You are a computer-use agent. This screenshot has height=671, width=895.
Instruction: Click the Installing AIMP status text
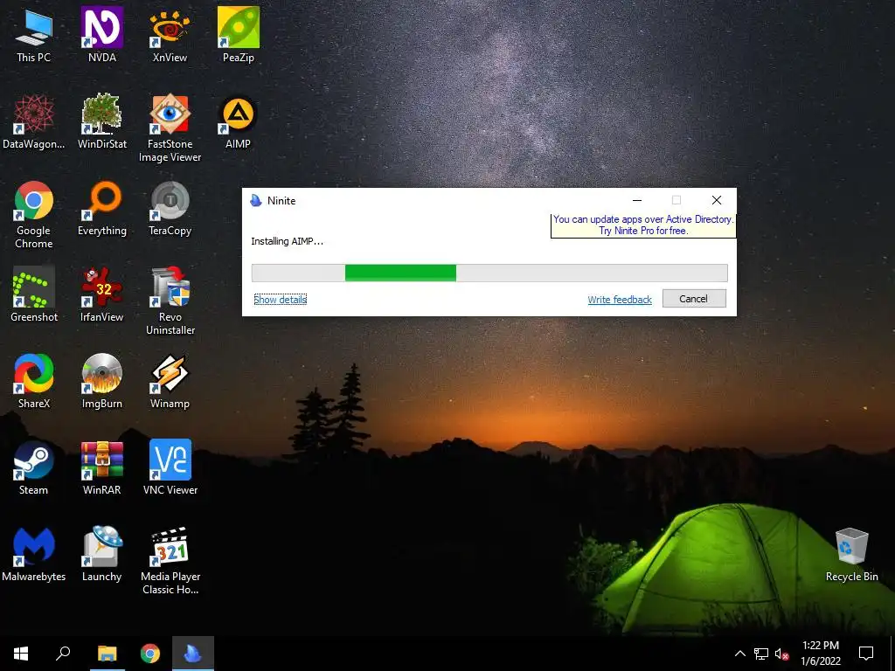(287, 241)
